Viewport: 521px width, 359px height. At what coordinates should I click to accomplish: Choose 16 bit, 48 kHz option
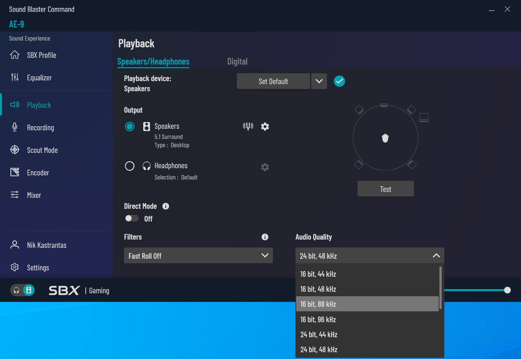pyautogui.click(x=367, y=289)
